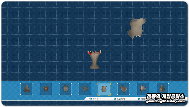
Task: Pick the fourth fragment thumbnail in the tray
Action: pos(85,89)
